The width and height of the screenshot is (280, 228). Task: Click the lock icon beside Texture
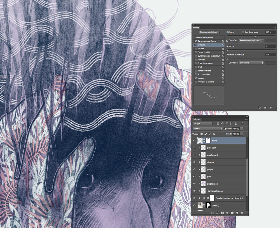pos(223,49)
